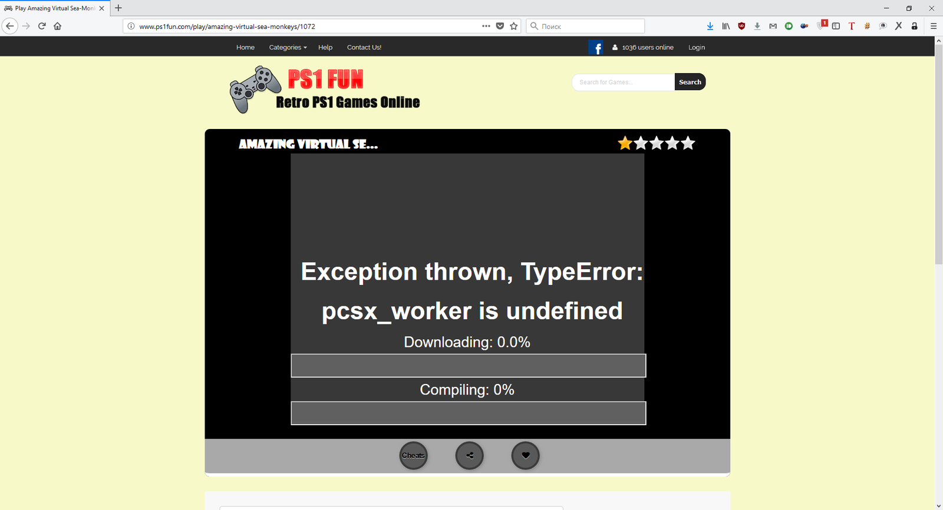This screenshot has width=943, height=510.
Task: Open a new browser tab
Action: [x=118, y=8]
